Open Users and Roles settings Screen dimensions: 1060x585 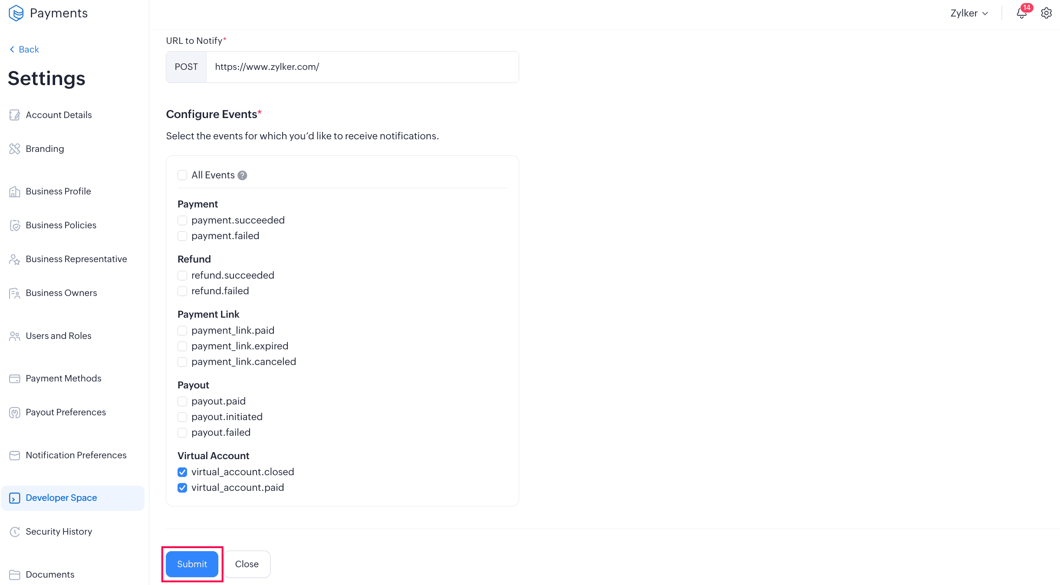point(59,336)
